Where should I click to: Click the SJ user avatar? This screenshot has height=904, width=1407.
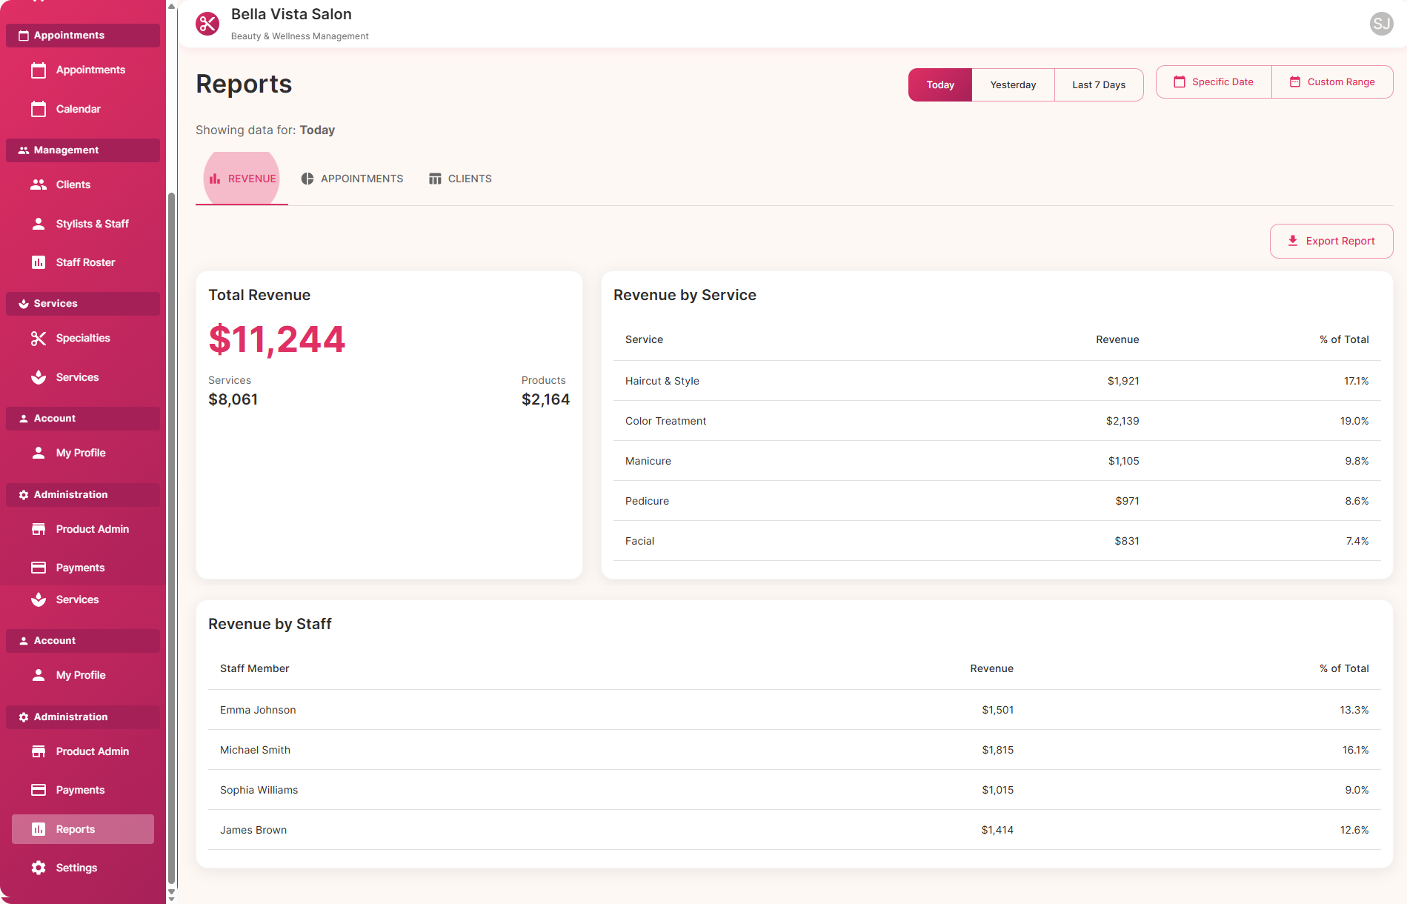click(x=1380, y=24)
